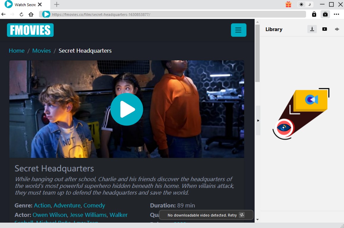The image size is (344, 228).
Task: Click the padlock icon in the toolbar
Action: [314, 14]
